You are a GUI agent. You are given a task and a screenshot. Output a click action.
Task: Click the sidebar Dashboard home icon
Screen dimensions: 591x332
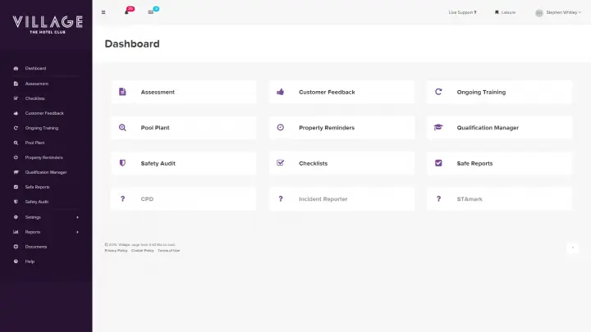[16, 69]
